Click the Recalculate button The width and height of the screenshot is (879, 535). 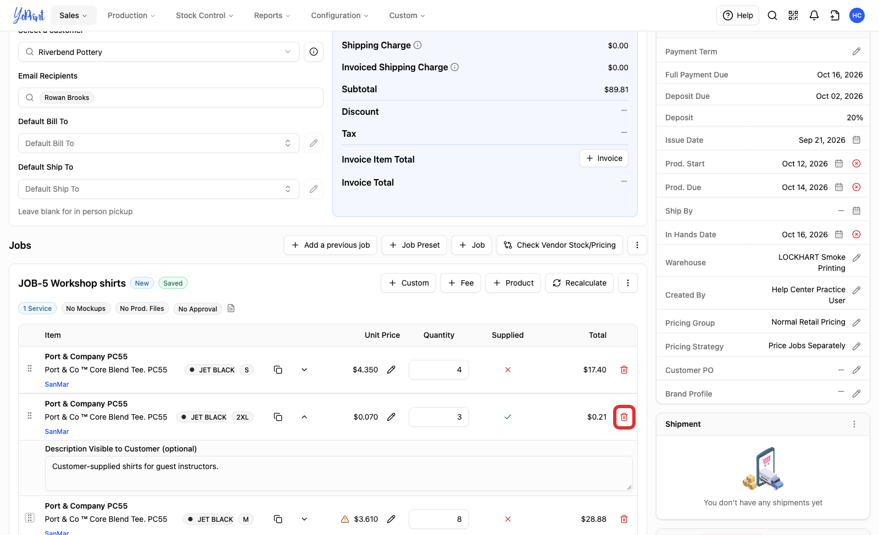(580, 283)
